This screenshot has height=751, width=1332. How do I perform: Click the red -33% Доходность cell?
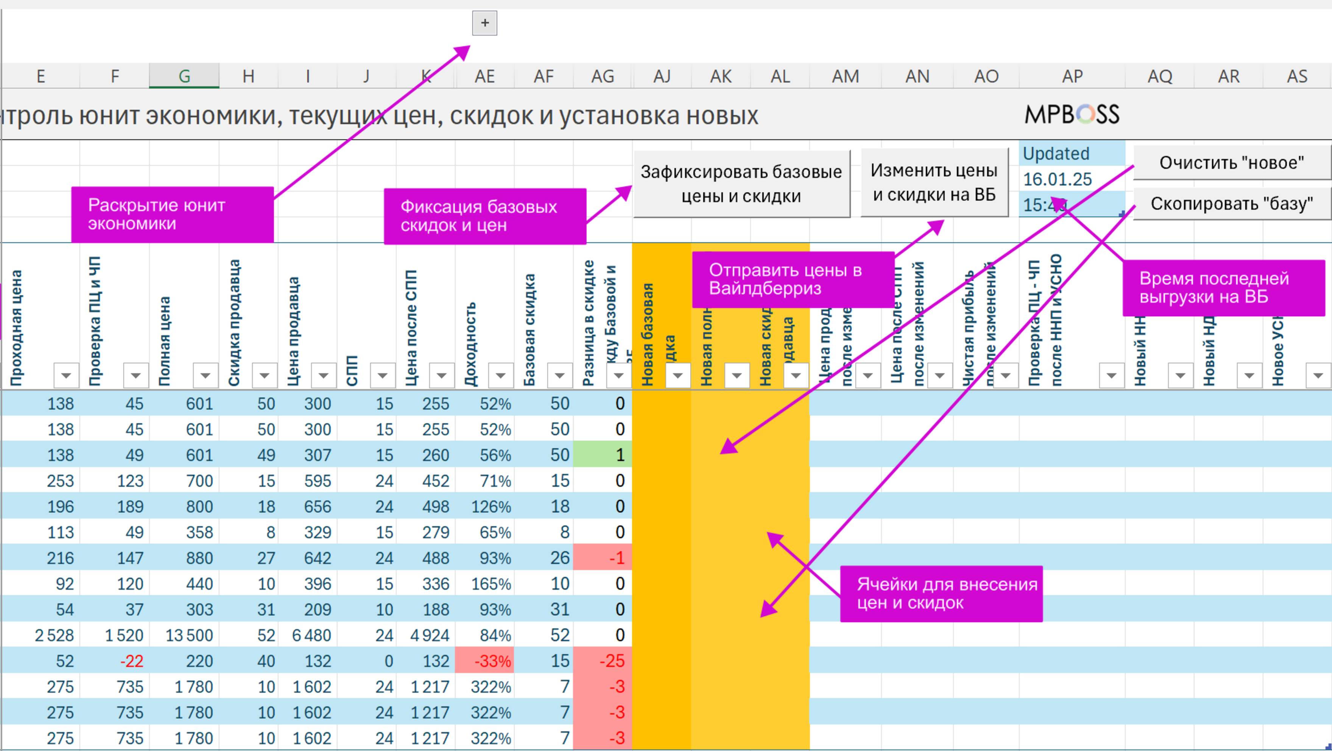point(485,661)
